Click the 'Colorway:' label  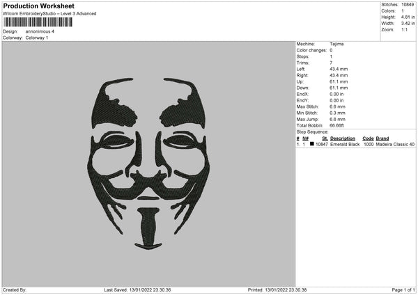pos(13,38)
